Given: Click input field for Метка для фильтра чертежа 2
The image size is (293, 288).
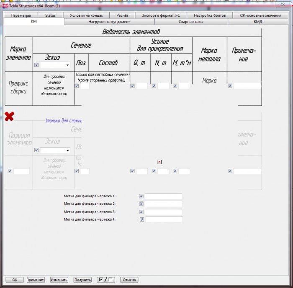Looking at the screenshot, I should pyautogui.click(x=163, y=204).
